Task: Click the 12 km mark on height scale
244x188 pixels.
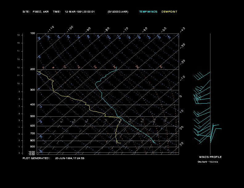Action: point(18,68)
